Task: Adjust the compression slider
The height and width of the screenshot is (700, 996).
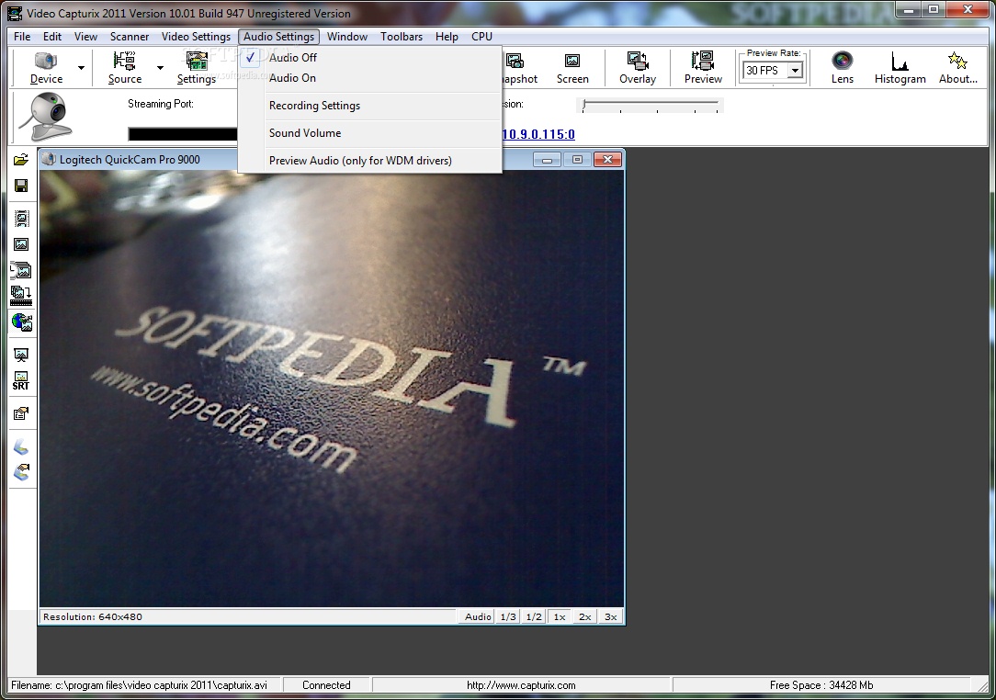Action: pos(651,105)
